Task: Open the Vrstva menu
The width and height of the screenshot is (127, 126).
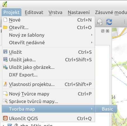Action: pos(56,12)
